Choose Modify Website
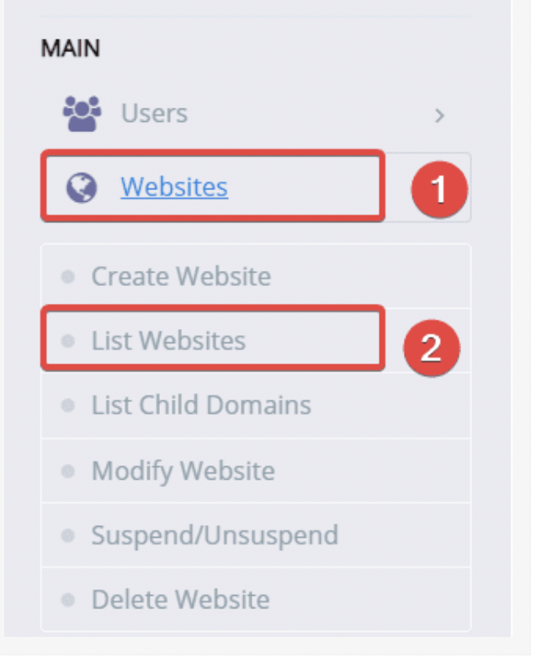Viewport: 547px width, 658px height. click(x=183, y=471)
